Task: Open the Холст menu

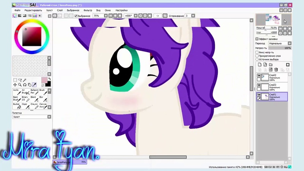Action: (49, 10)
